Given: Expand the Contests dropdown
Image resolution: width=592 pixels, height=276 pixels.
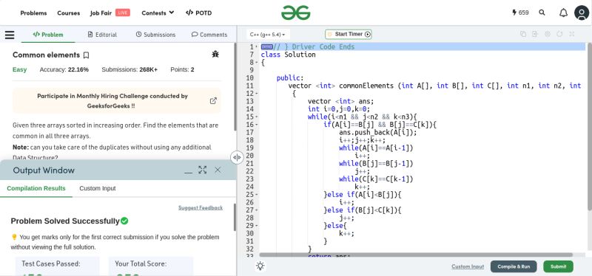Looking at the screenshot, I should 158,13.
